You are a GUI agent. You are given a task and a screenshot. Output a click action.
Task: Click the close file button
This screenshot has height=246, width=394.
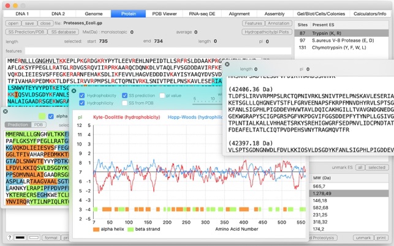tap(45, 23)
